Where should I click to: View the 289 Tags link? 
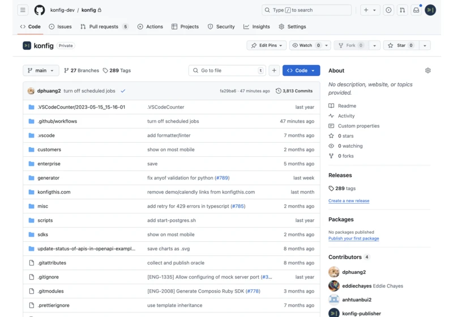117,70
